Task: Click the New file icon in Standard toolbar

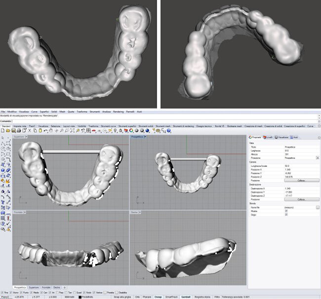Action: point(3,130)
